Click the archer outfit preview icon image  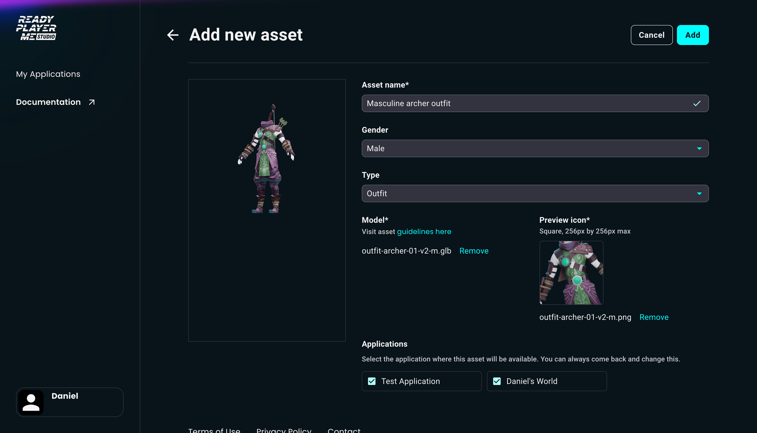(x=572, y=273)
